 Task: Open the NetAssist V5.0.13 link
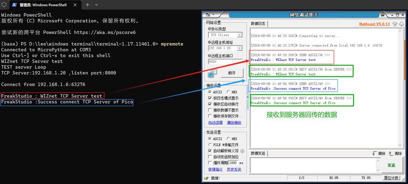[374, 24]
